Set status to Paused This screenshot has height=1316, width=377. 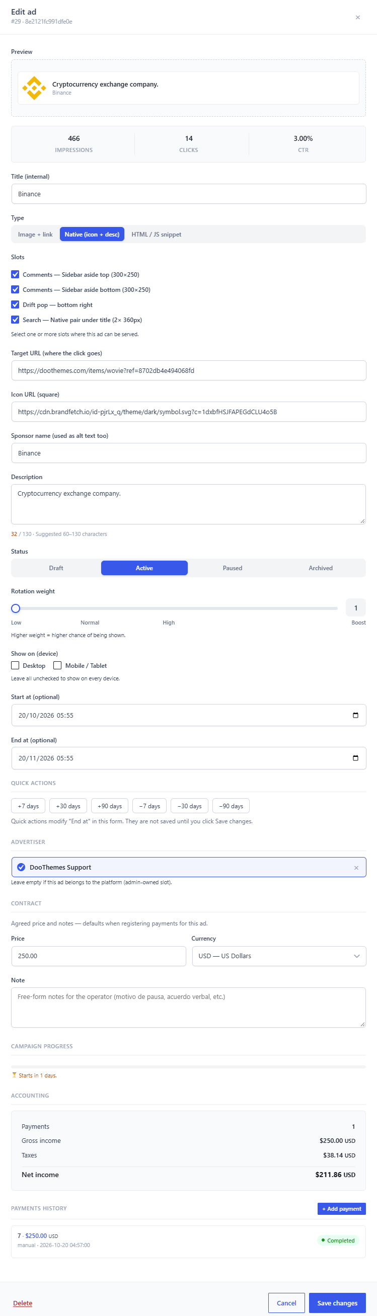[x=233, y=568]
